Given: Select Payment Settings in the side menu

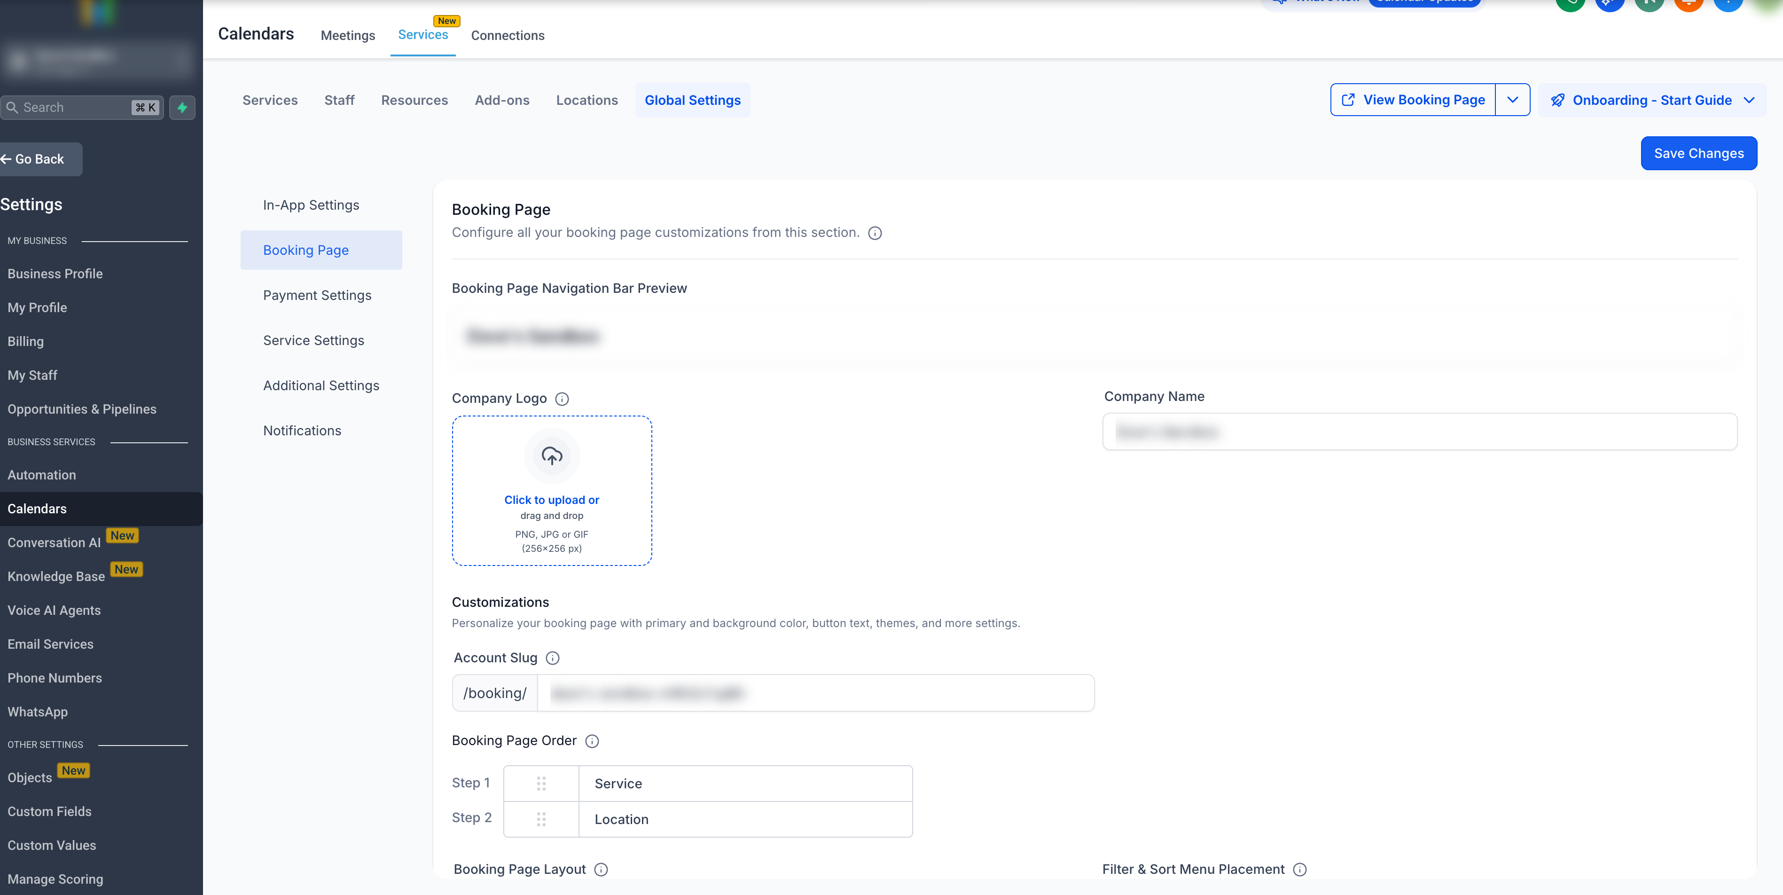Looking at the screenshot, I should point(317,296).
